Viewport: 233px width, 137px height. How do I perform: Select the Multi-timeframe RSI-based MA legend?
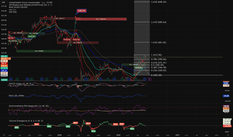29,106
